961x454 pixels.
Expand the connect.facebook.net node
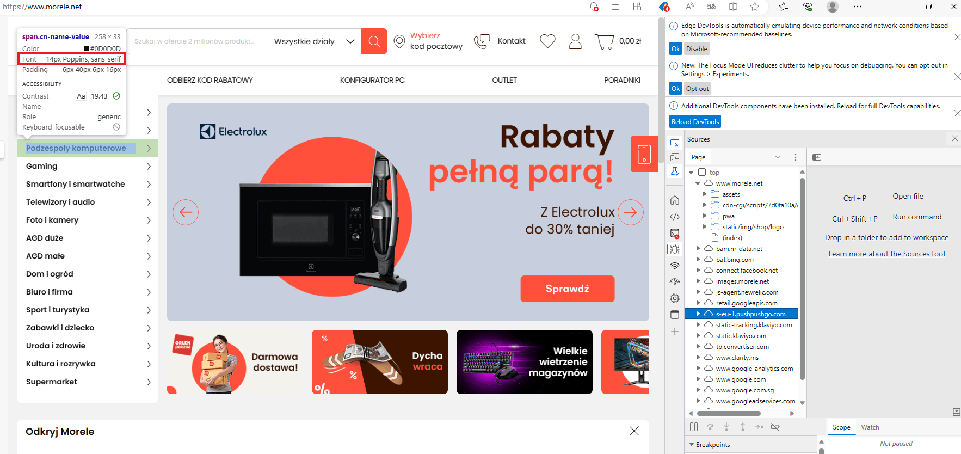click(698, 271)
